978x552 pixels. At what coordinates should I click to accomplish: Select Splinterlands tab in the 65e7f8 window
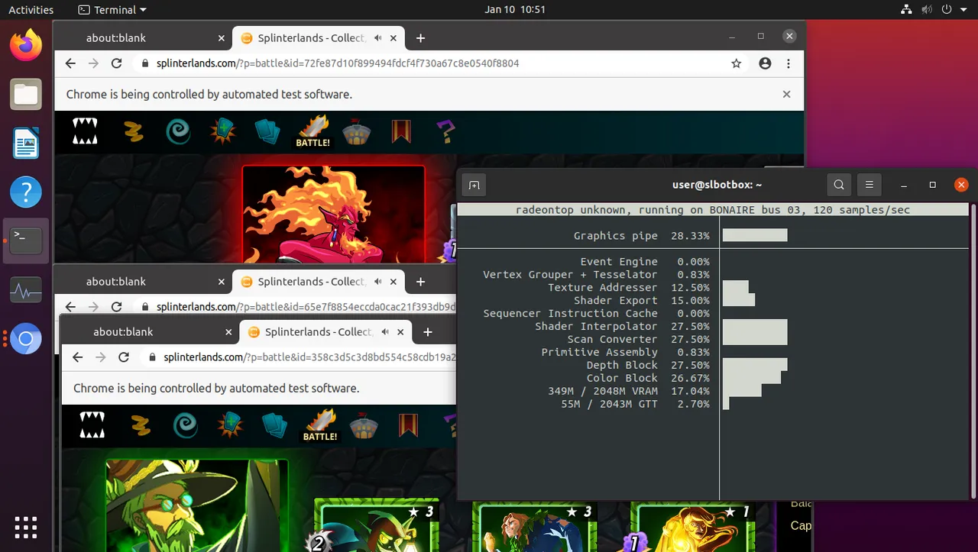point(313,282)
